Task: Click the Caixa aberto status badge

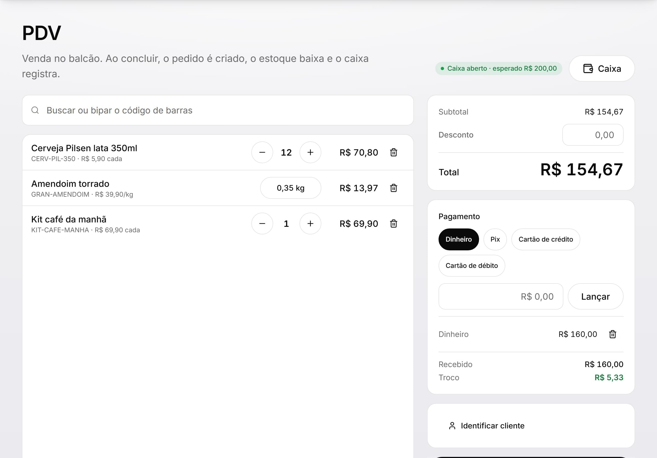Action: tap(498, 68)
